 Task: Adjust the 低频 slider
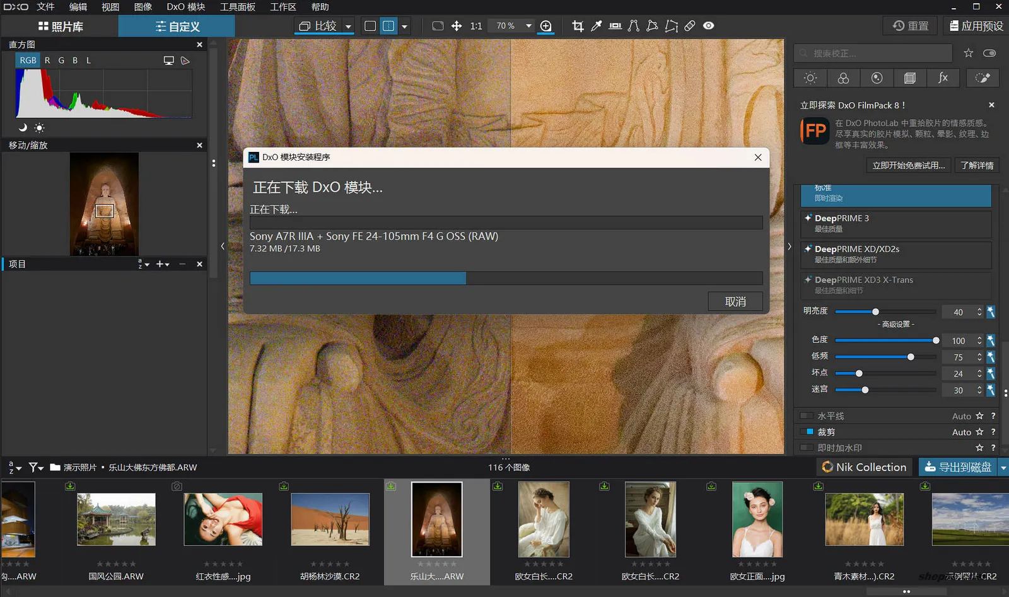(x=885, y=357)
